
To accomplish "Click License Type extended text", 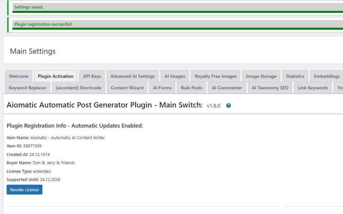I will [42, 171].
